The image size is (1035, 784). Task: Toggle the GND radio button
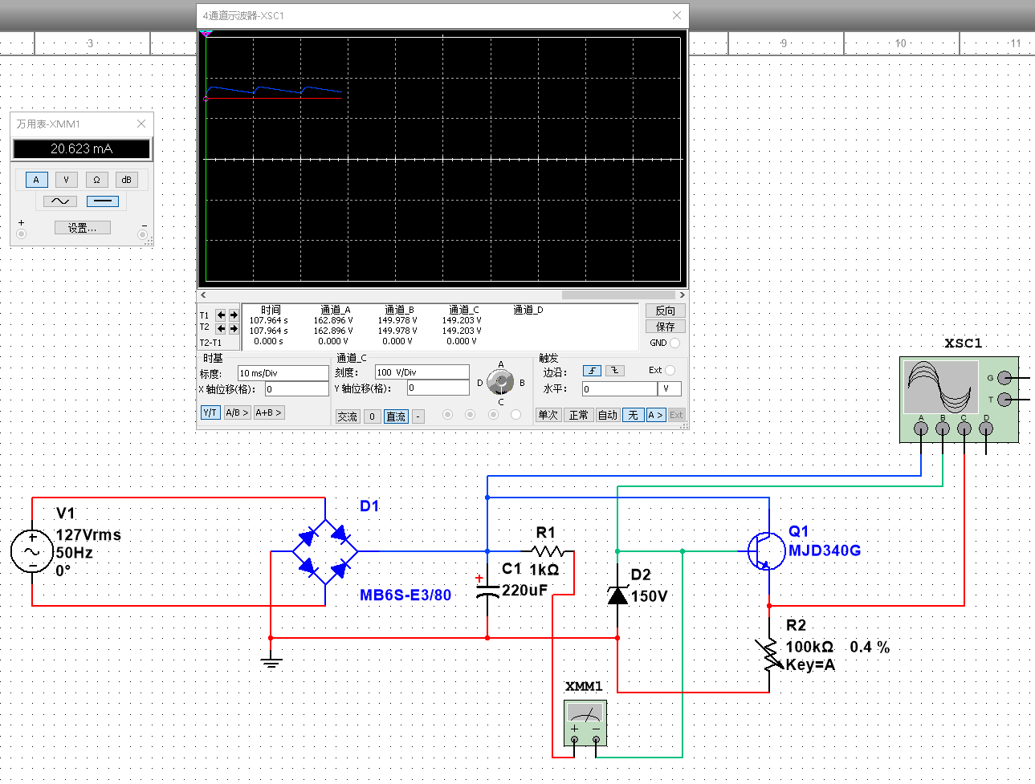click(x=674, y=343)
